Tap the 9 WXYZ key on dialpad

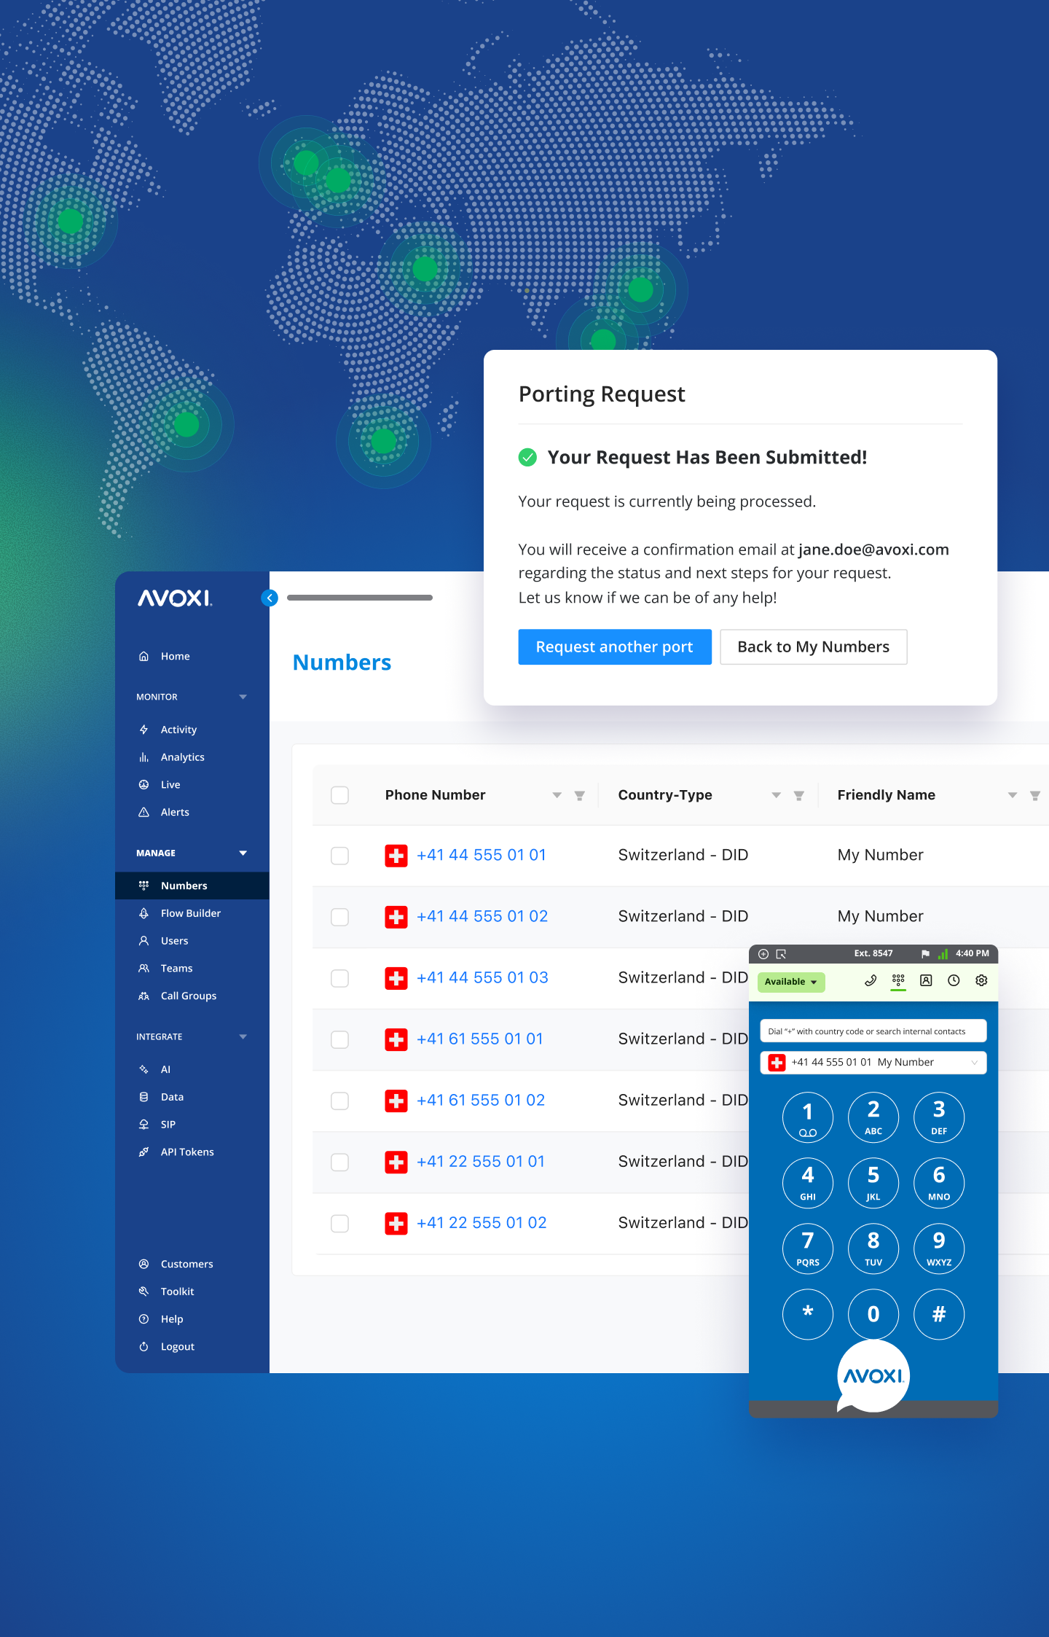pyautogui.click(x=939, y=1249)
